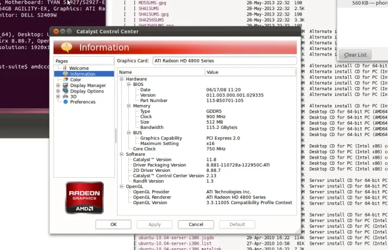Select the Memory Size 512 MB value
The image size is (388, 250).
point(214,122)
